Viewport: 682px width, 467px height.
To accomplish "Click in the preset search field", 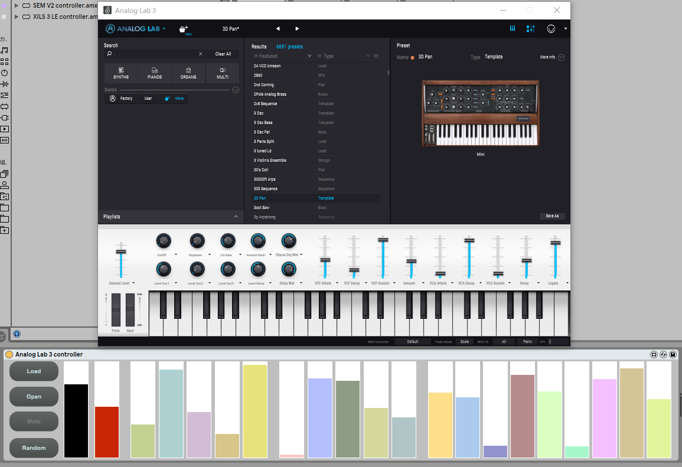I will tap(155, 54).
